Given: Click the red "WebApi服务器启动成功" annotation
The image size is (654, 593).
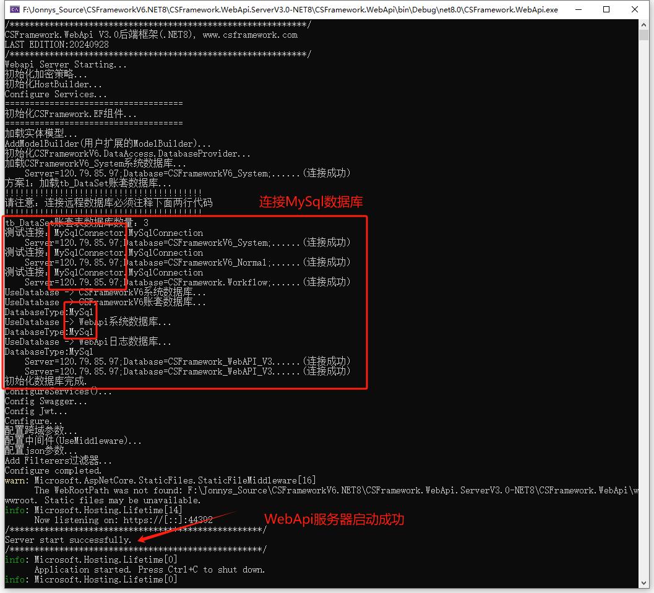Looking at the screenshot, I should click(334, 519).
